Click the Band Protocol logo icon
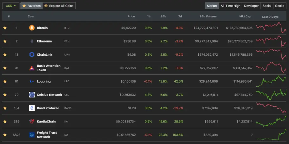289x144 pixels. tap(32, 108)
